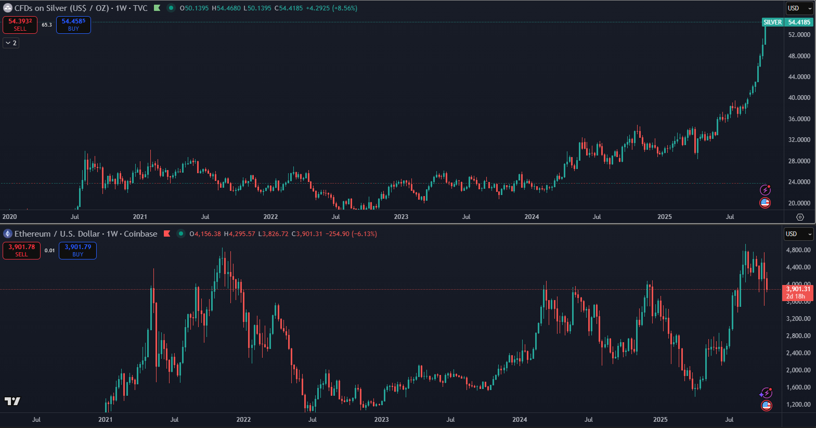Click the 65.3 spread value
The width and height of the screenshot is (816, 428).
47,25
